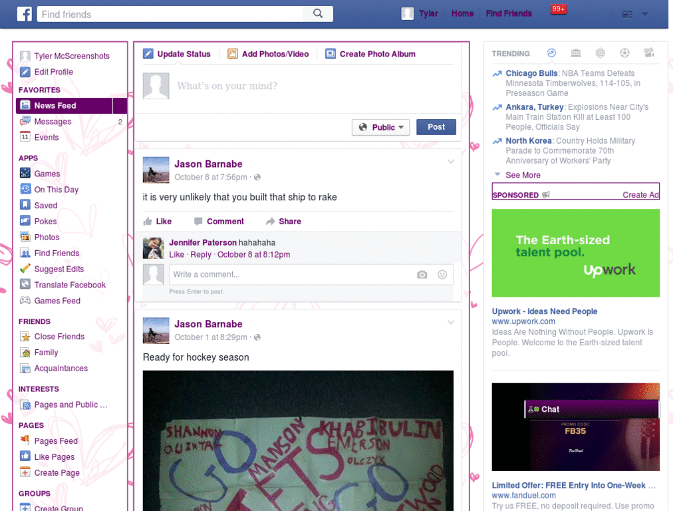Comment on Jason Barnabe's ship post
Screen dimensions: 681x511
(x=219, y=221)
